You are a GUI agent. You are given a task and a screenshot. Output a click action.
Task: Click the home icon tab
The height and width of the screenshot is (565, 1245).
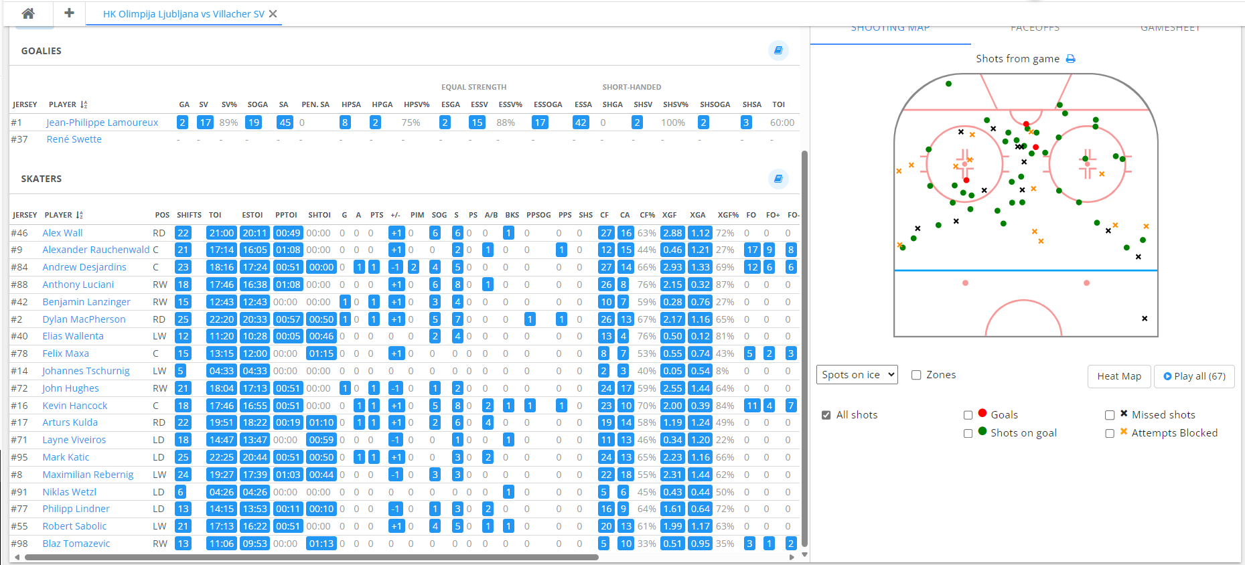coord(28,13)
